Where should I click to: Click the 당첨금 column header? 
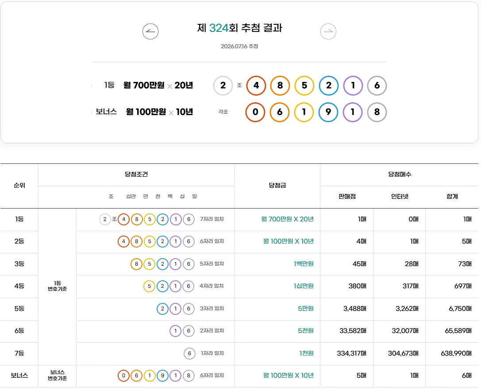coord(277,186)
